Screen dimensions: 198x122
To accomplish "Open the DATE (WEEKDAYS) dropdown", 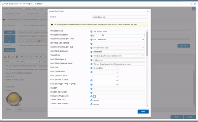I will coord(117,72).
